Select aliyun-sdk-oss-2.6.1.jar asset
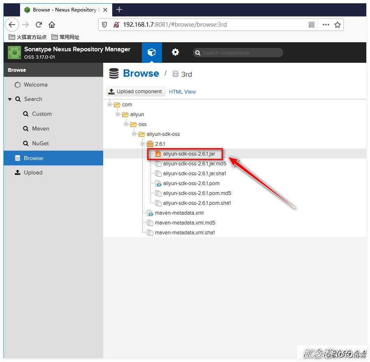 click(x=185, y=154)
